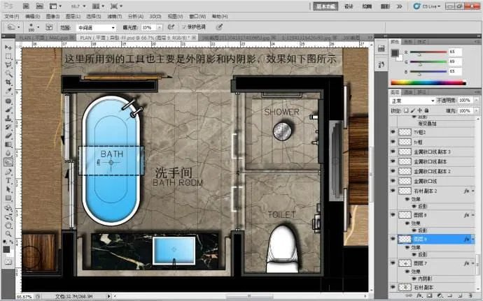This screenshot has width=483, height=301.
Task: Select the Crop tool
Action: (x=8, y=82)
